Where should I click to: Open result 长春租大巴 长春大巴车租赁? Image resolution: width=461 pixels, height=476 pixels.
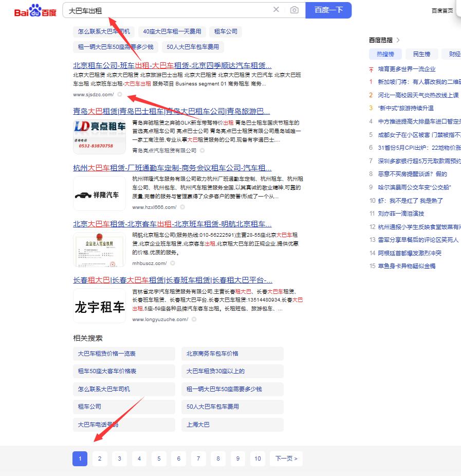click(173, 280)
